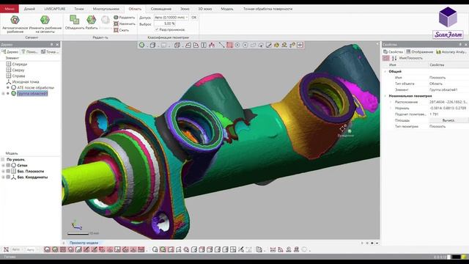This screenshot has width=469, height=264.
Task: Collapse the Номинальная геометрия properties group
Action: click(385, 96)
